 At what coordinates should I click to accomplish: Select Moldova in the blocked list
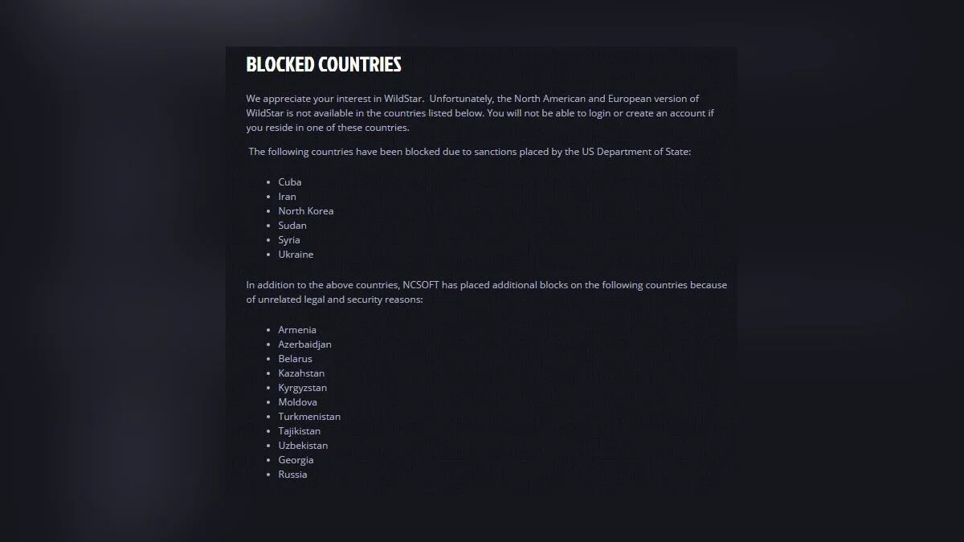(x=297, y=402)
